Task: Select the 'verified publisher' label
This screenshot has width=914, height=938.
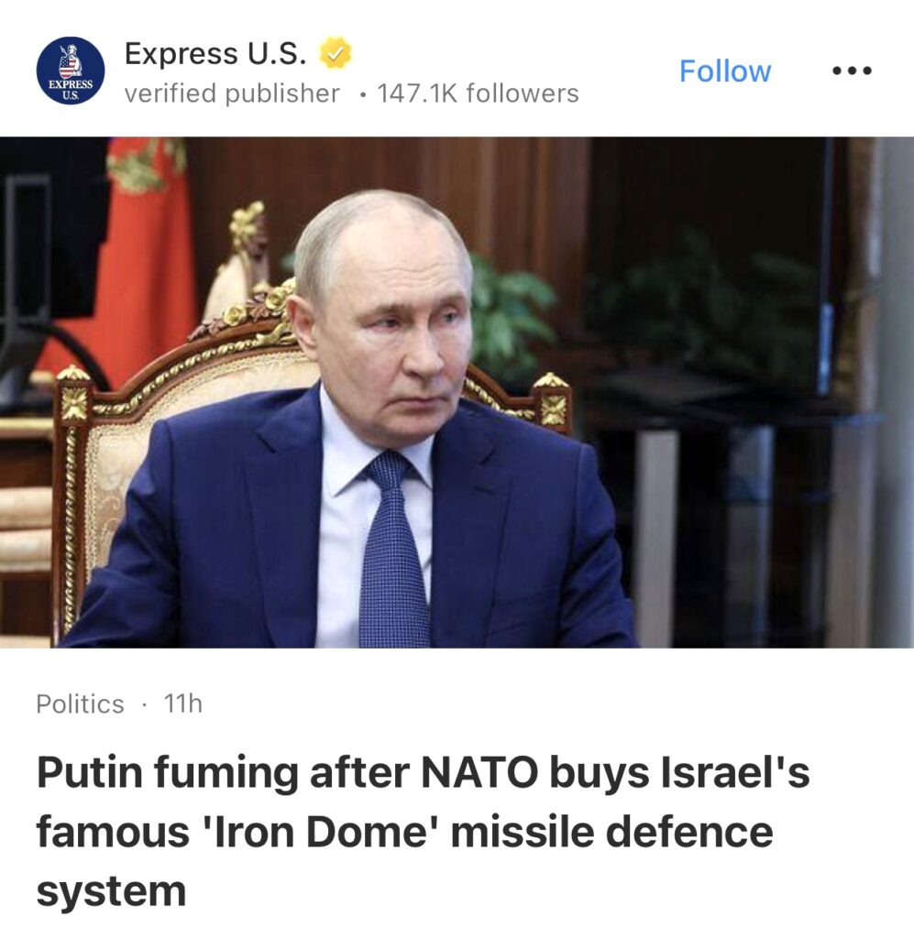Action: click(232, 93)
